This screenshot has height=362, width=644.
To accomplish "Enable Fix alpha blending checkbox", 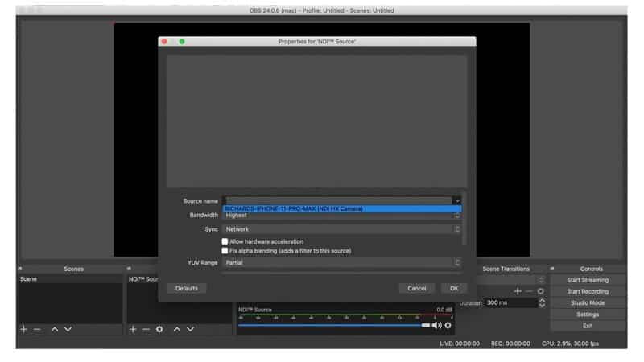I will [225, 250].
